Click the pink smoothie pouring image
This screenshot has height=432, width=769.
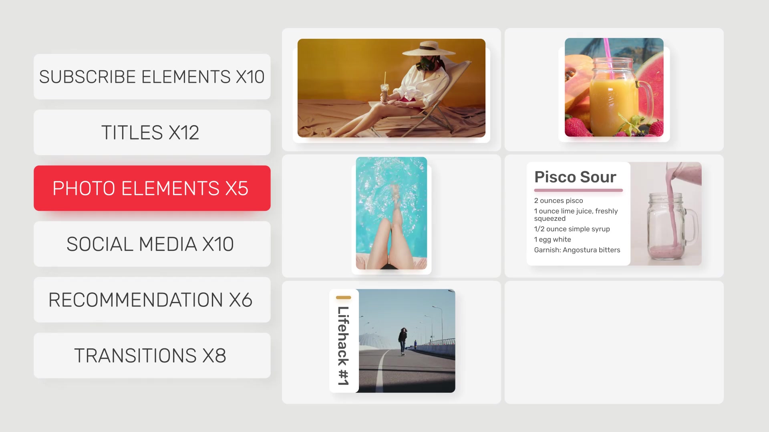pos(666,214)
